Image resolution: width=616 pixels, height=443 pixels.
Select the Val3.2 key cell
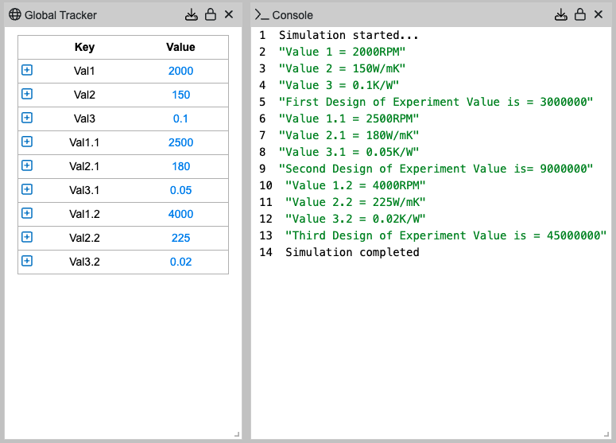coord(84,262)
